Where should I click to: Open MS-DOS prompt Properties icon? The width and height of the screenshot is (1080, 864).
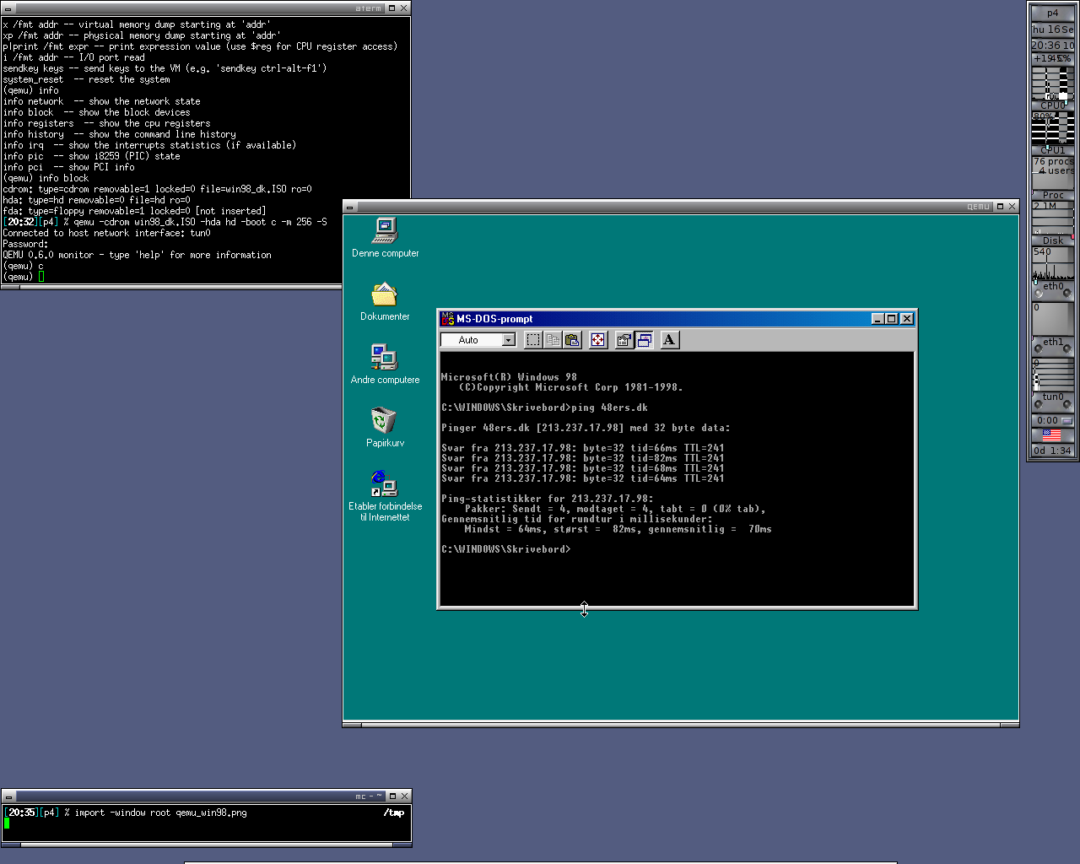point(624,340)
